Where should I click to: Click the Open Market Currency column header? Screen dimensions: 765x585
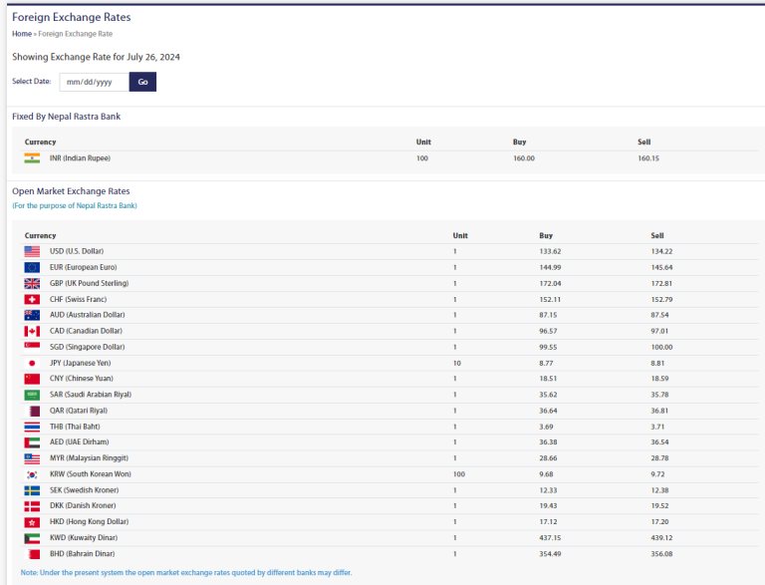click(x=41, y=236)
